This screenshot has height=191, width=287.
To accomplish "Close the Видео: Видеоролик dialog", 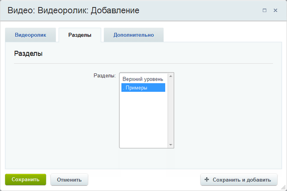I will 275,10.
